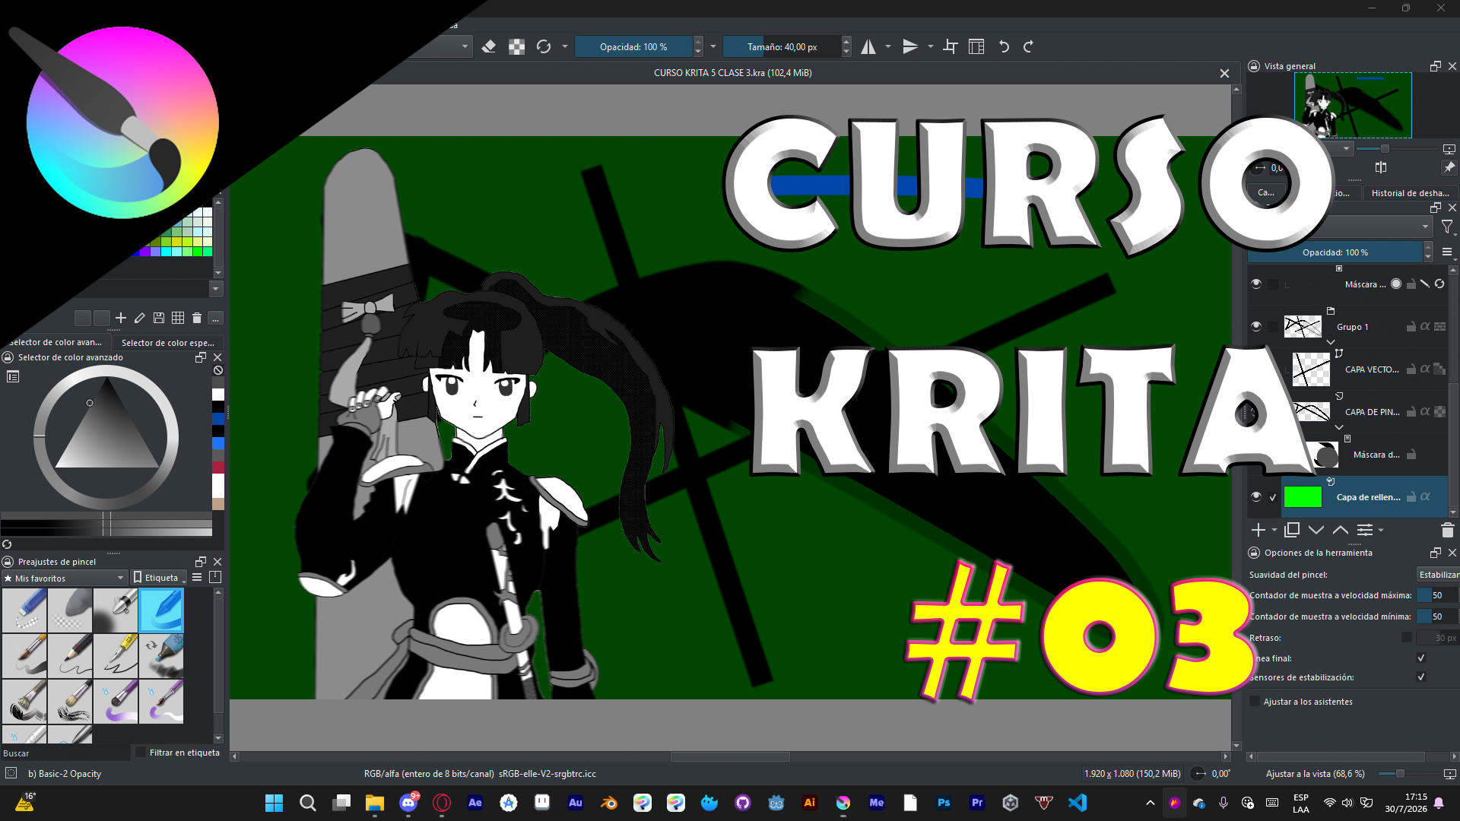Click the redo arrow in the toolbar
This screenshot has height=821, width=1460.
point(1028,47)
